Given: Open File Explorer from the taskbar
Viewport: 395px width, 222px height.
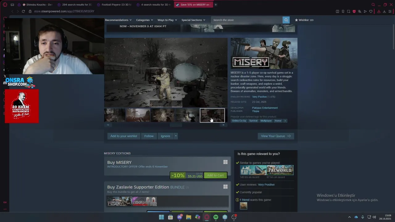Looking at the screenshot, I should pos(189,217).
